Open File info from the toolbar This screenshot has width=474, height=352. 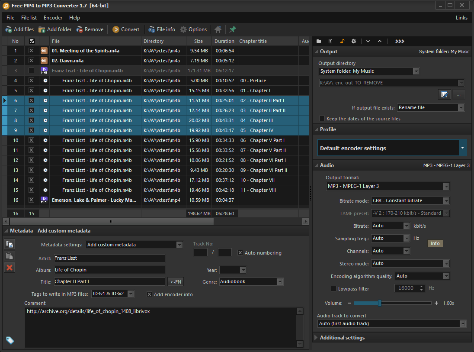tap(152, 30)
